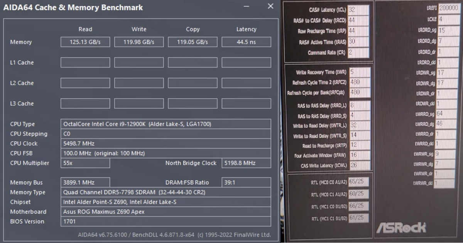The image size is (463, 243).
Task: Click the empty L2 Cache Copy field
Action: coord(193,83)
